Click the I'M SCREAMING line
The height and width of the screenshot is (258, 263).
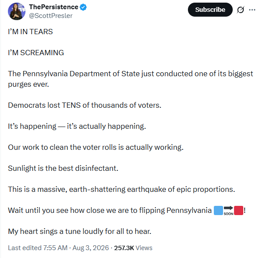(36, 53)
